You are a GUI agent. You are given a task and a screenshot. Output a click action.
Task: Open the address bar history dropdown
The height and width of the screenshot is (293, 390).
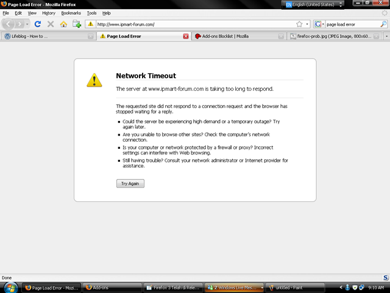pyautogui.click(x=307, y=24)
